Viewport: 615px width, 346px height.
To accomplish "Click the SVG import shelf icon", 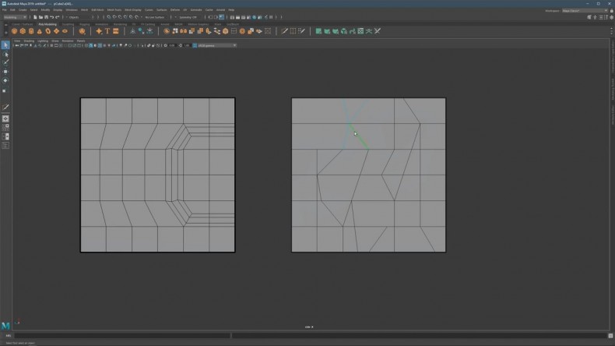I will tap(116, 31).
